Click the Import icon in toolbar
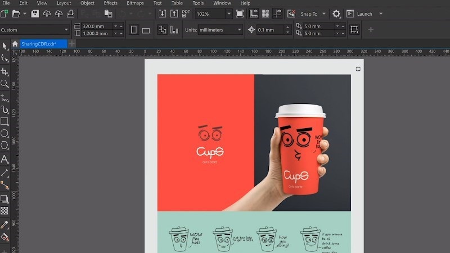Screen dimensions: 450x253 pos(162,13)
